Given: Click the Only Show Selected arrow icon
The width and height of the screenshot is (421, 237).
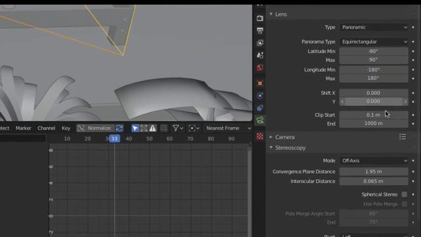Looking at the screenshot, I should tap(135, 128).
